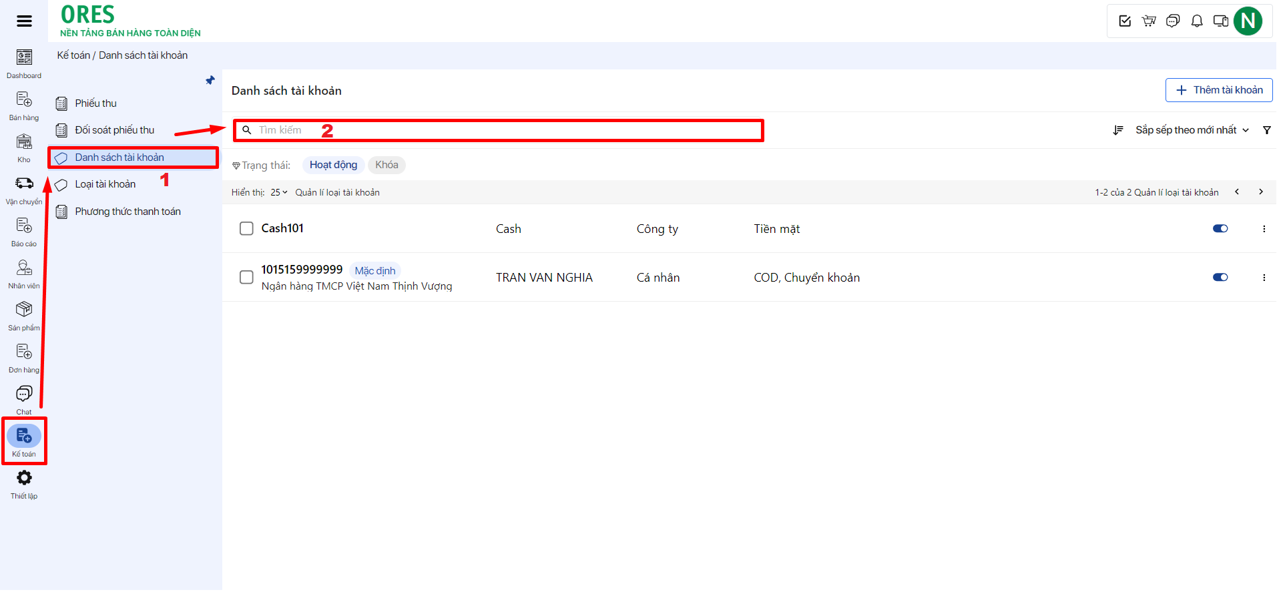Open the hamburger menu icon

[x=24, y=21]
